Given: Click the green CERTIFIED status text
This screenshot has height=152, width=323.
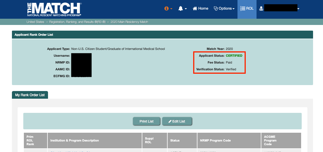Looking at the screenshot, I should (234, 56).
